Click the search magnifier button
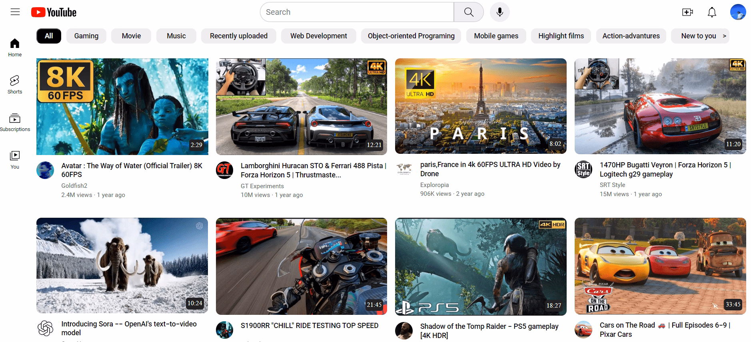This screenshot has height=342, width=751. 469,12
